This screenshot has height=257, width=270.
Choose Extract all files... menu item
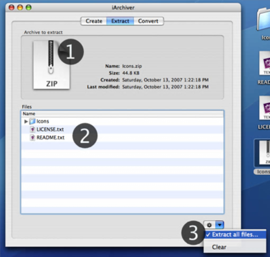pos(235,234)
